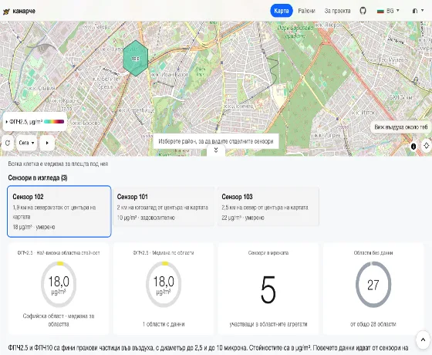The image size is (432, 355).
Task: Click the Области без данни 27 gauge
Action: (x=373, y=285)
